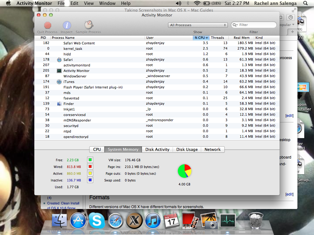Switch to the Disk Usage tab
314x235 pixels.
click(x=187, y=149)
